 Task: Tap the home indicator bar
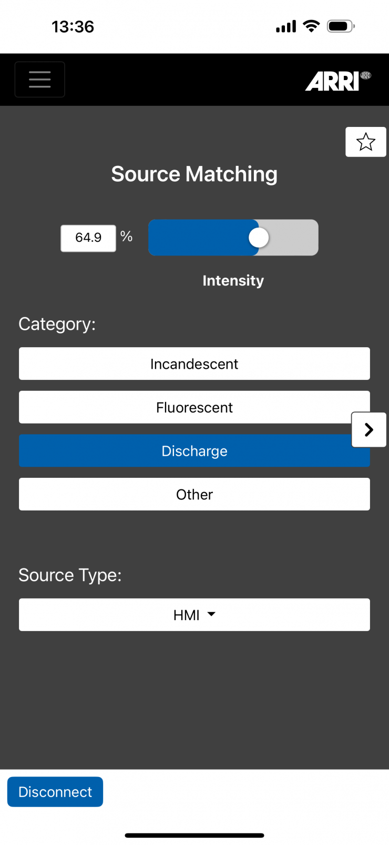click(x=194, y=835)
